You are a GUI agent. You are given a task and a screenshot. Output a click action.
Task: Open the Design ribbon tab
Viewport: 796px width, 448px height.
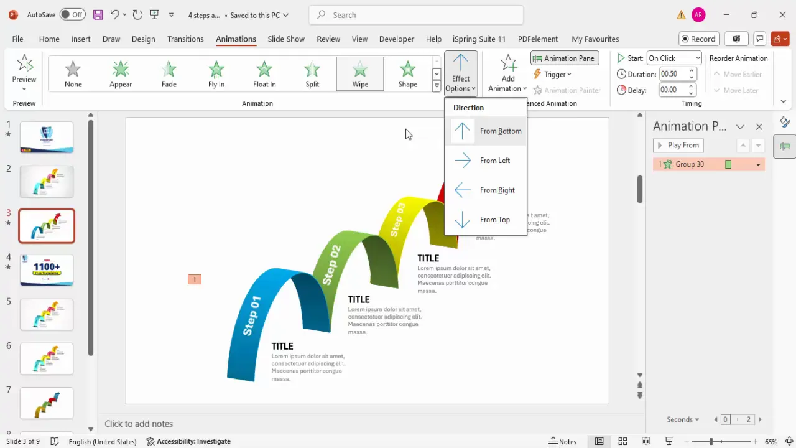pyautogui.click(x=143, y=39)
